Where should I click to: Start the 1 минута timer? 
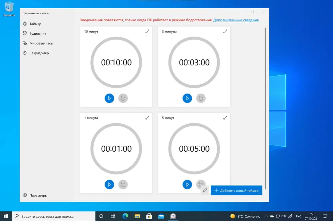(x=109, y=184)
